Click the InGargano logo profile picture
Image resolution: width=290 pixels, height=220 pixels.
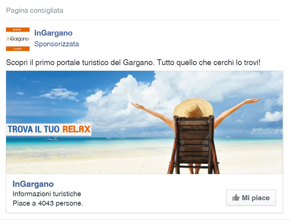coord(18,39)
